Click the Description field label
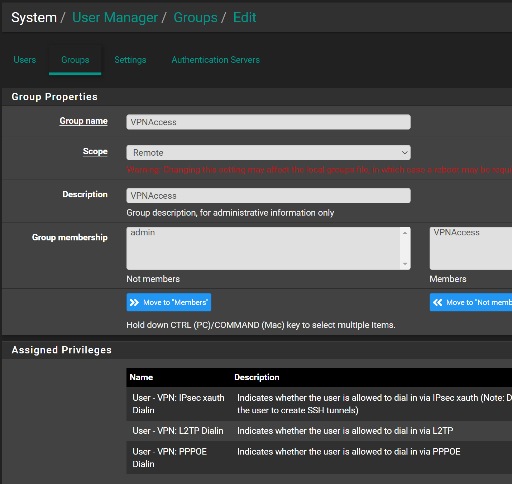The image size is (512, 484). [x=85, y=194]
